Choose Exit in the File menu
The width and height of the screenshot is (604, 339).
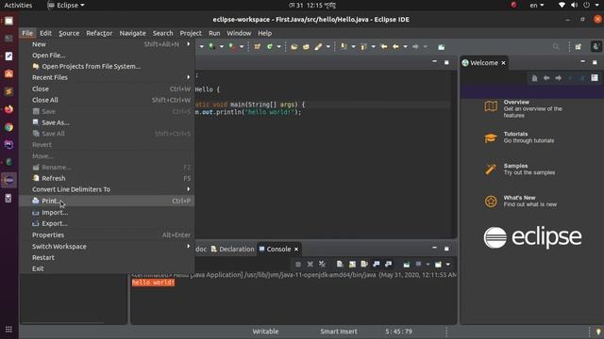click(x=107, y=268)
